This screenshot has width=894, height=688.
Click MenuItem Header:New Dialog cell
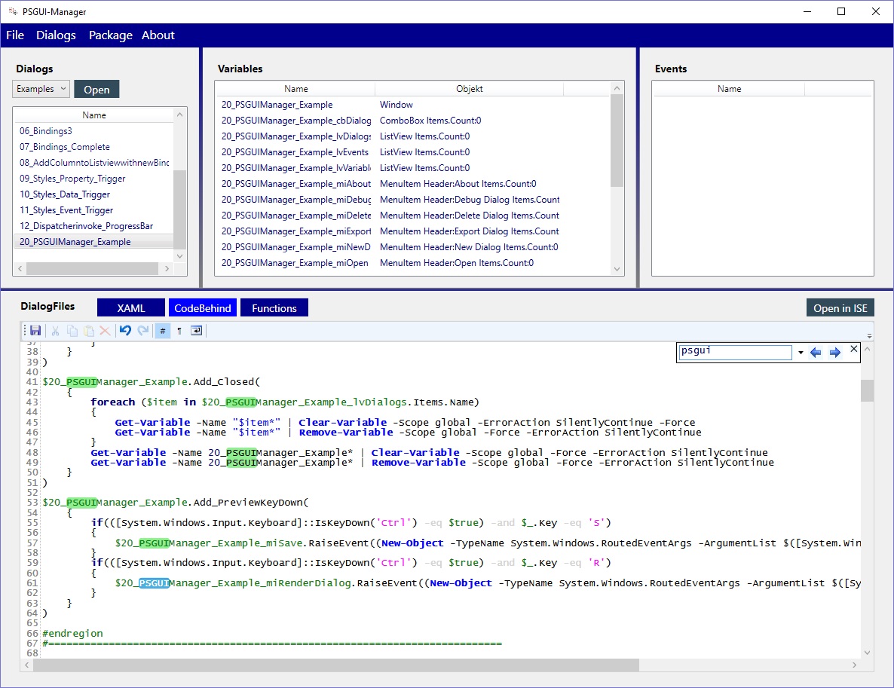(x=469, y=247)
